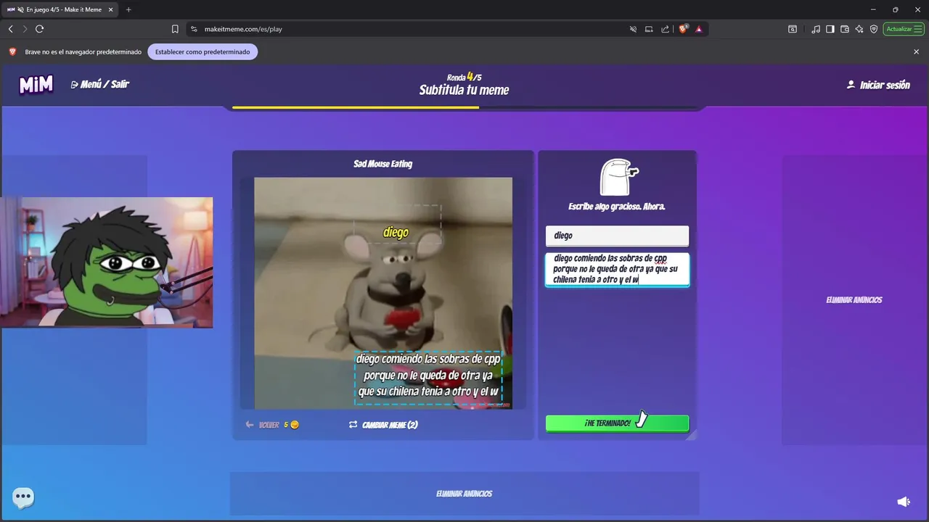Click the Brave logo in the notification bar
929x522 pixels.
12,52
